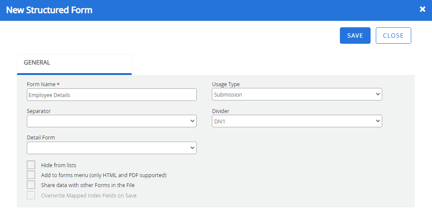Save the new structured form
Viewport: 432px width, 220px height.
(355, 36)
